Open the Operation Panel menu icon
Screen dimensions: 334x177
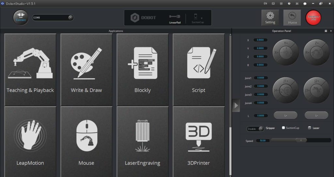(x=326, y=31)
